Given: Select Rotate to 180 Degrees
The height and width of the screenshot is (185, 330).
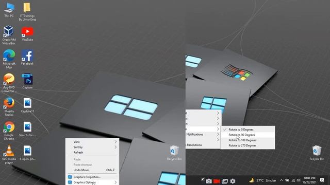Looking at the screenshot, I should tap(247, 140).
